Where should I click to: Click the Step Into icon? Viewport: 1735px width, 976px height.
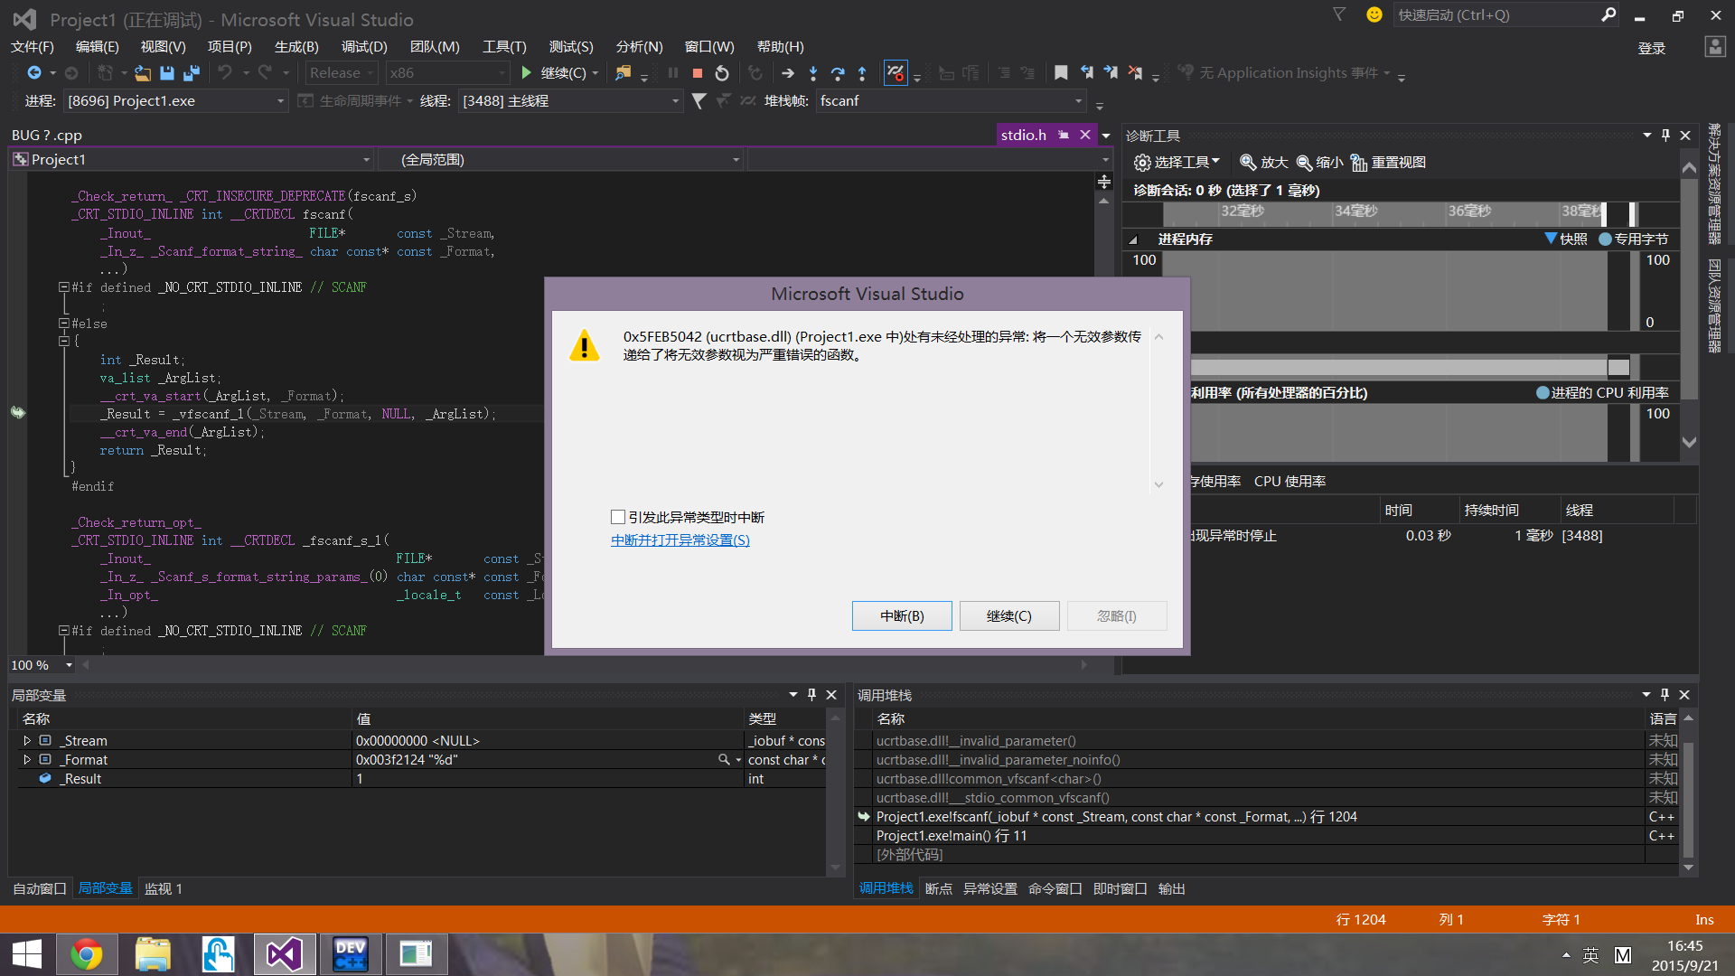[813, 73]
